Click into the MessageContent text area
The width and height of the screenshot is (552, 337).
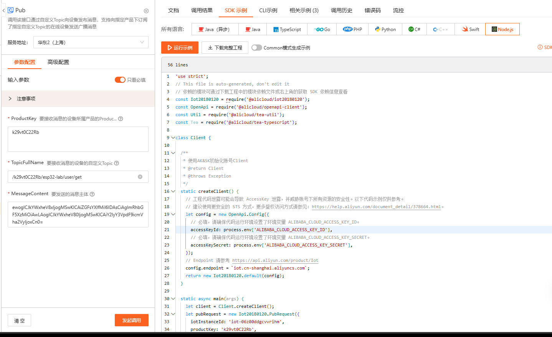[x=78, y=214]
